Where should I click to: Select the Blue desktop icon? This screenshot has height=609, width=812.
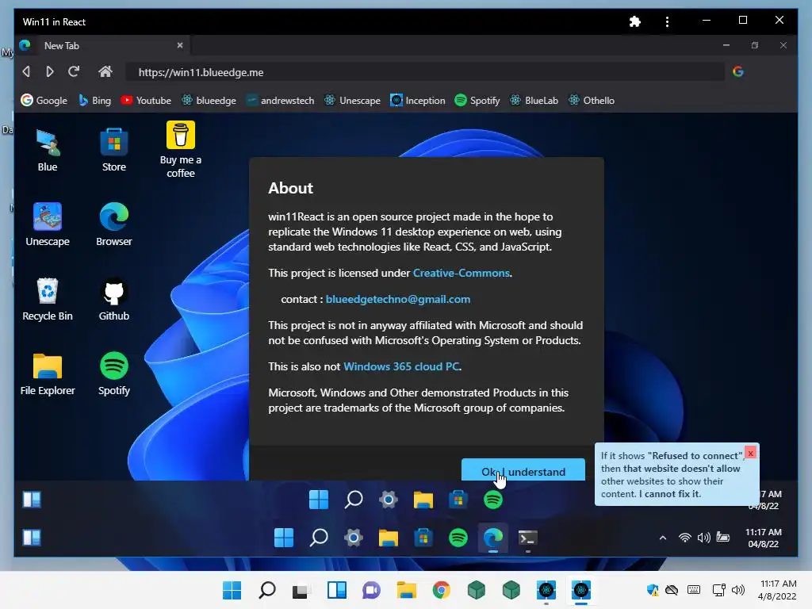[x=47, y=151]
